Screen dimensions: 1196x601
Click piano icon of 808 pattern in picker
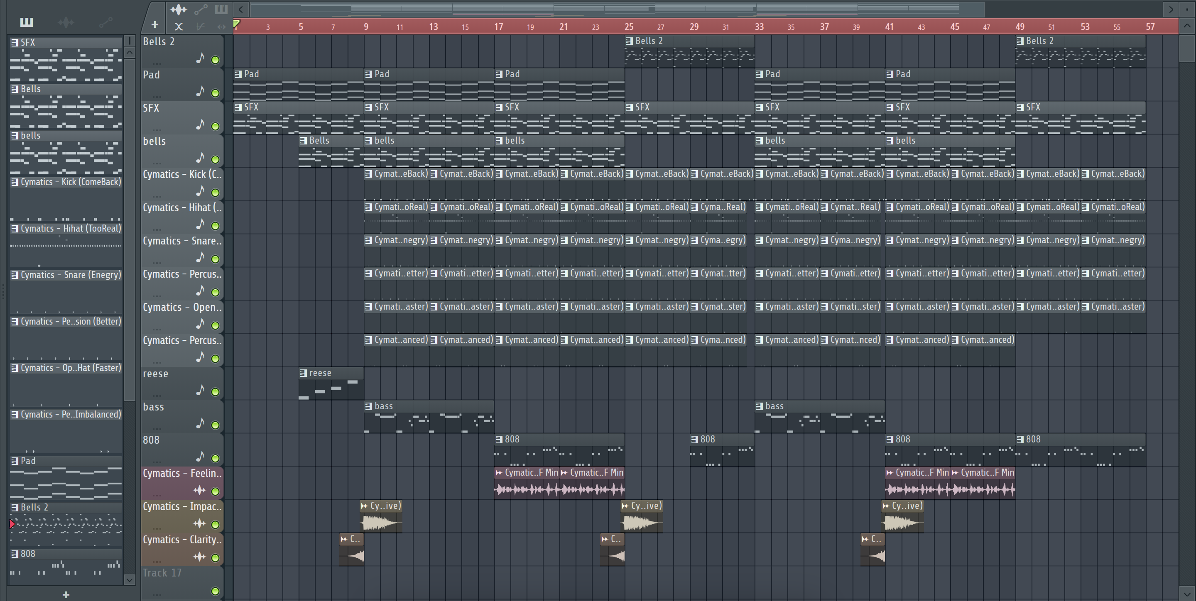[x=15, y=554]
